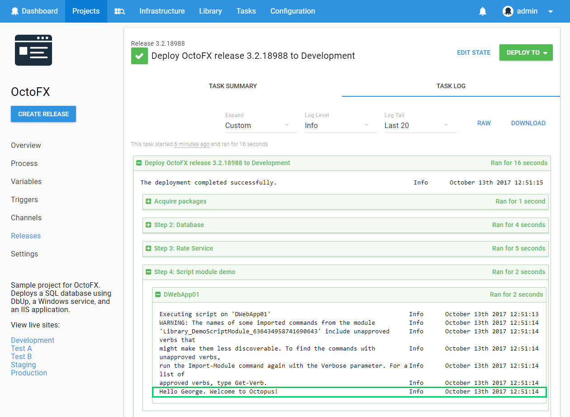Collapse Step 4: Script module demo

click(148, 272)
